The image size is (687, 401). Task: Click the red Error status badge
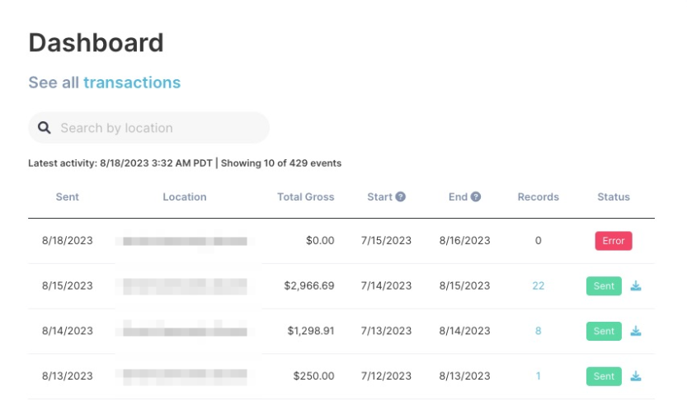(613, 241)
